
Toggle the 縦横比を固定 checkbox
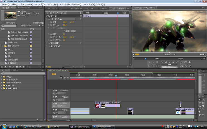(x=64, y=31)
